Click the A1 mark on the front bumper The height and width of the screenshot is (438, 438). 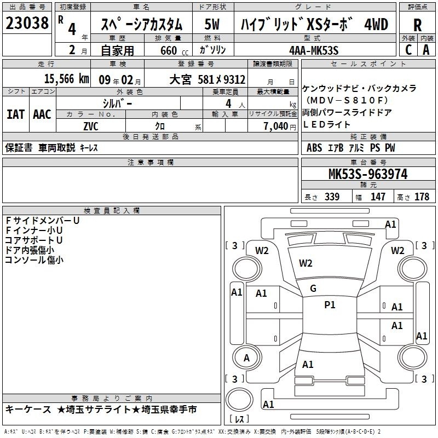click(x=390, y=224)
